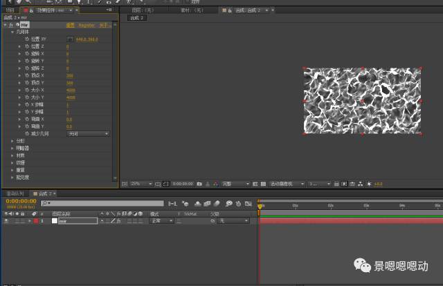Click the 0:00:00:00 current time in viewer footer
Screen dimensions: 443x286
(x=183, y=184)
